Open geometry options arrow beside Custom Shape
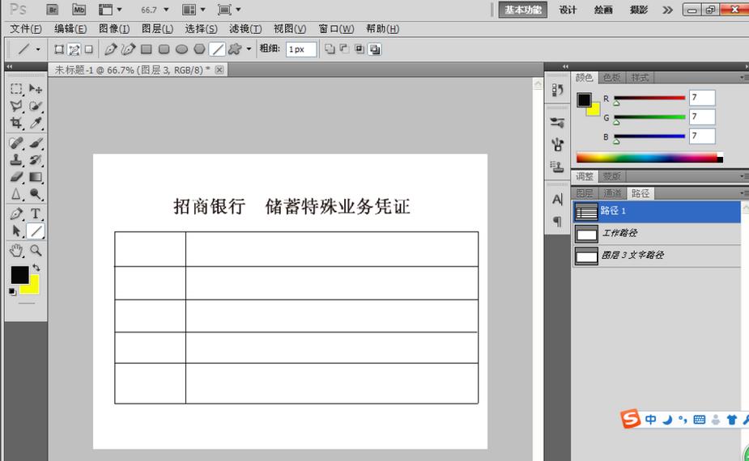The height and width of the screenshot is (461, 749). click(249, 49)
